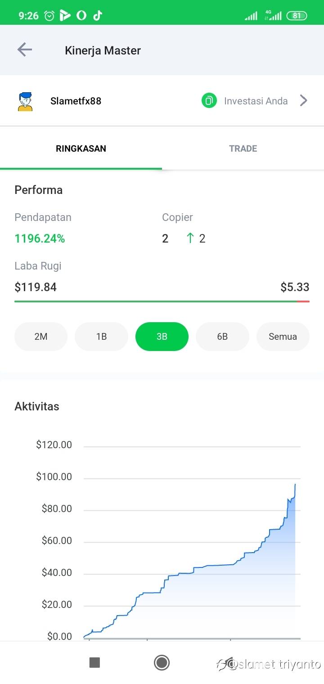Image resolution: width=324 pixels, height=684 pixels.
Task: Tap the Android recent apps square
Action: 94,662
